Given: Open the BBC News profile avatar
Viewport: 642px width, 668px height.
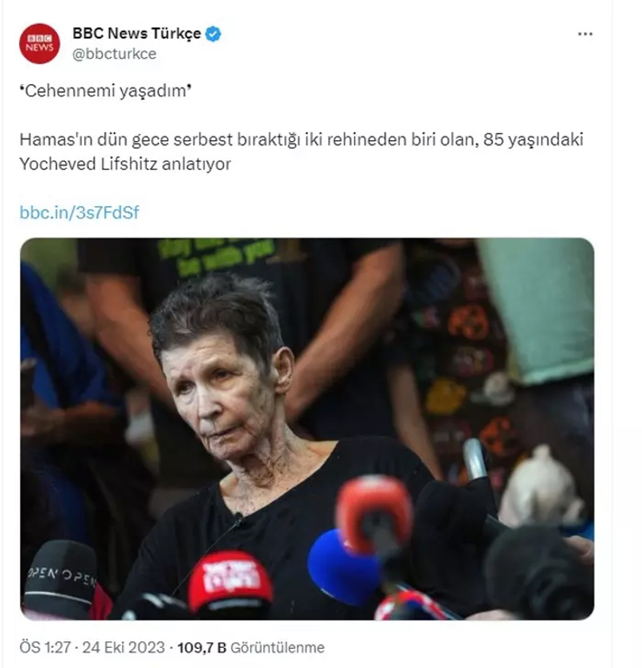Looking at the screenshot, I should [39, 43].
